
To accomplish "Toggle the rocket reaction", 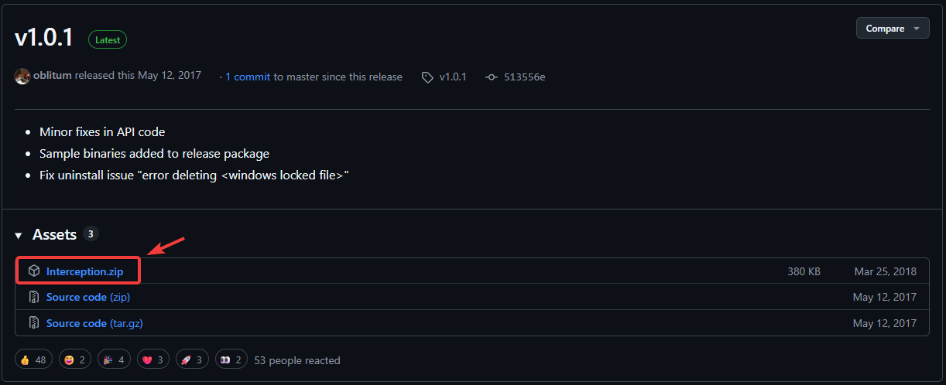I will point(193,359).
